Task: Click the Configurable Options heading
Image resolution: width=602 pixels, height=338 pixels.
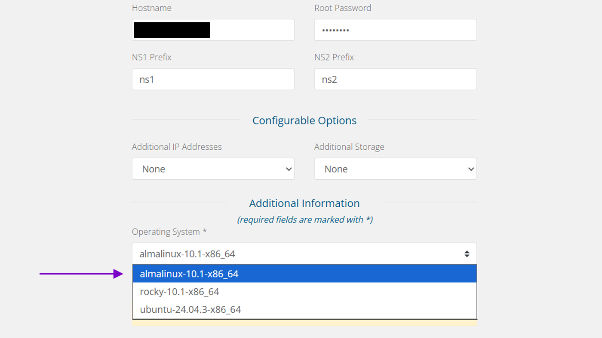Action: click(x=304, y=121)
